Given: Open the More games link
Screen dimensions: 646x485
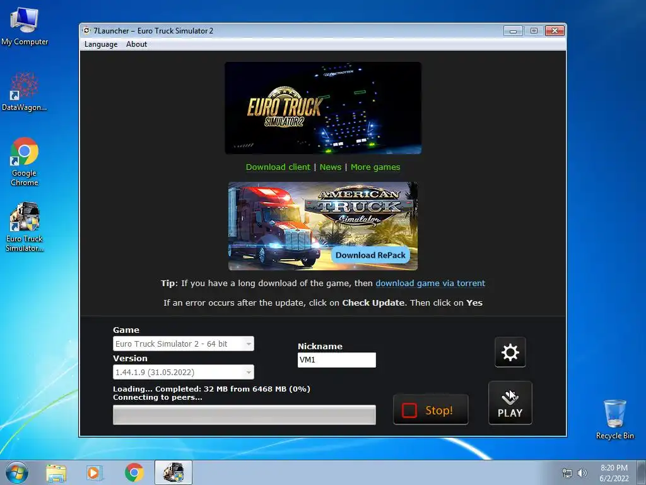Looking at the screenshot, I should (375, 167).
